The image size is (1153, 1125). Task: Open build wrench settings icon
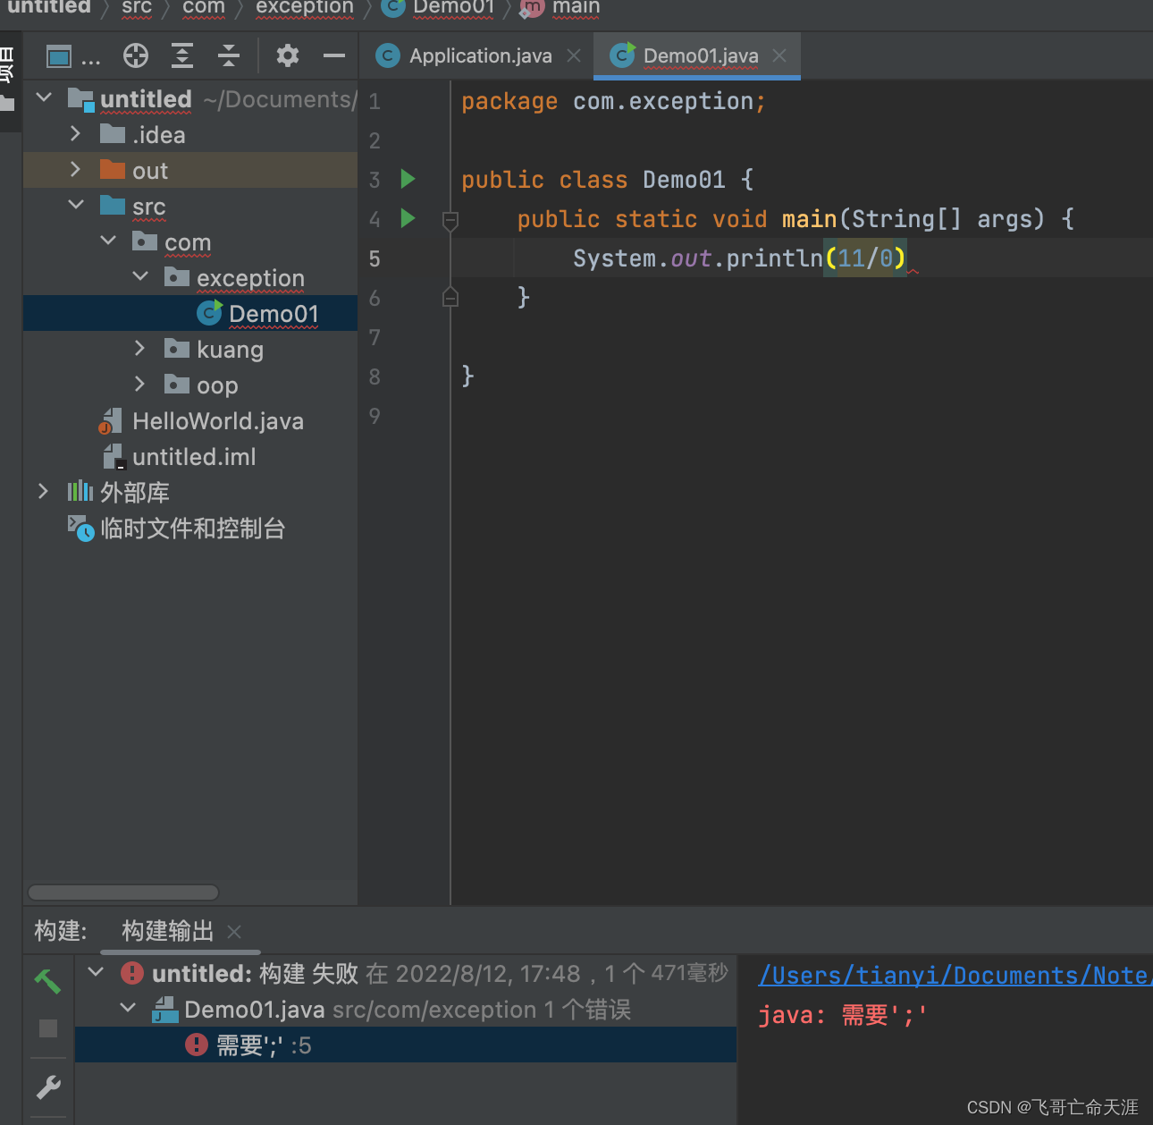48,1087
